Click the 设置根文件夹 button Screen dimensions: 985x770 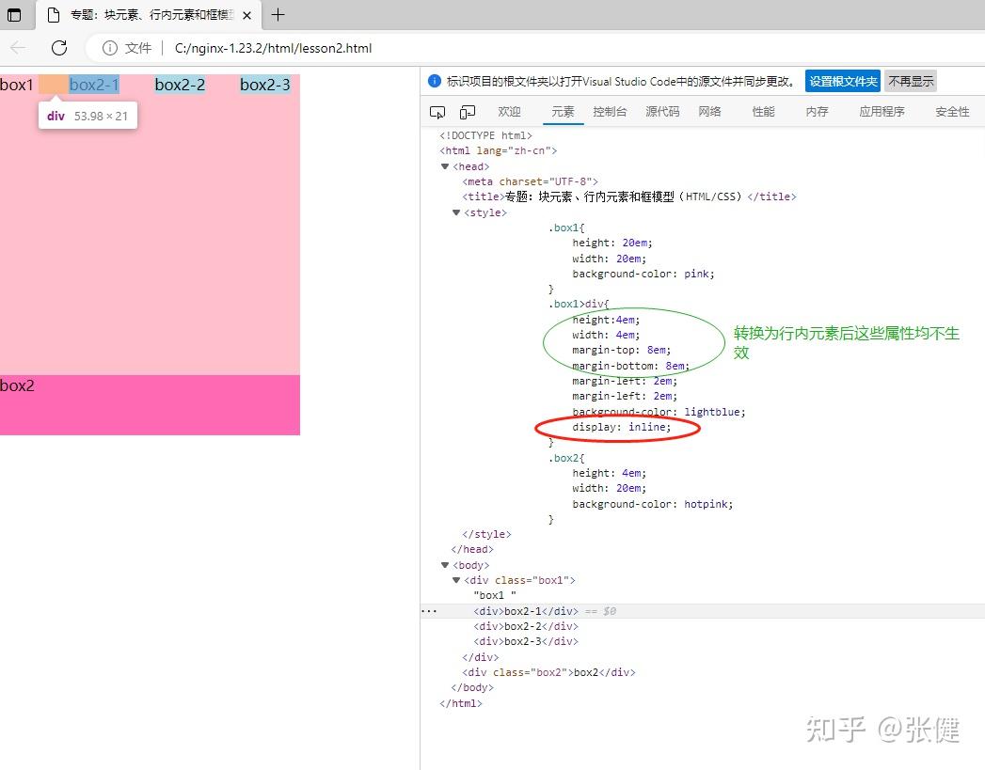coord(842,82)
